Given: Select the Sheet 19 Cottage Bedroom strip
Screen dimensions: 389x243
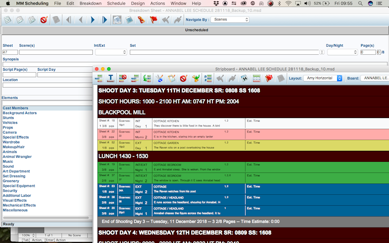Looking at the screenshot, I should [243, 167].
